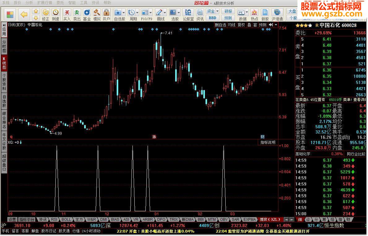Screen dimensions: 368x236
Task: Click the indicator tabs scroll-left arrow
Action: pyautogui.click(x=286, y=219)
